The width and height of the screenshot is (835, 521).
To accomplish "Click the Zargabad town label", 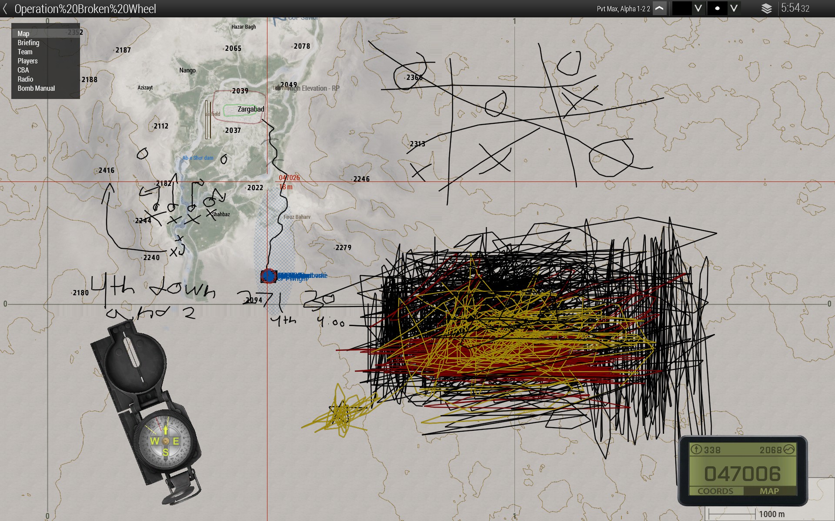I will click(x=250, y=109).
